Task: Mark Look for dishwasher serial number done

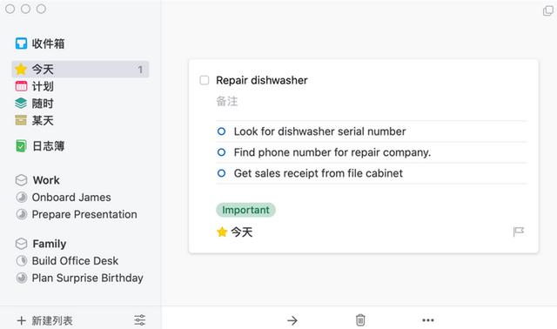Action: pyautogui.click(x=221, y=131)
